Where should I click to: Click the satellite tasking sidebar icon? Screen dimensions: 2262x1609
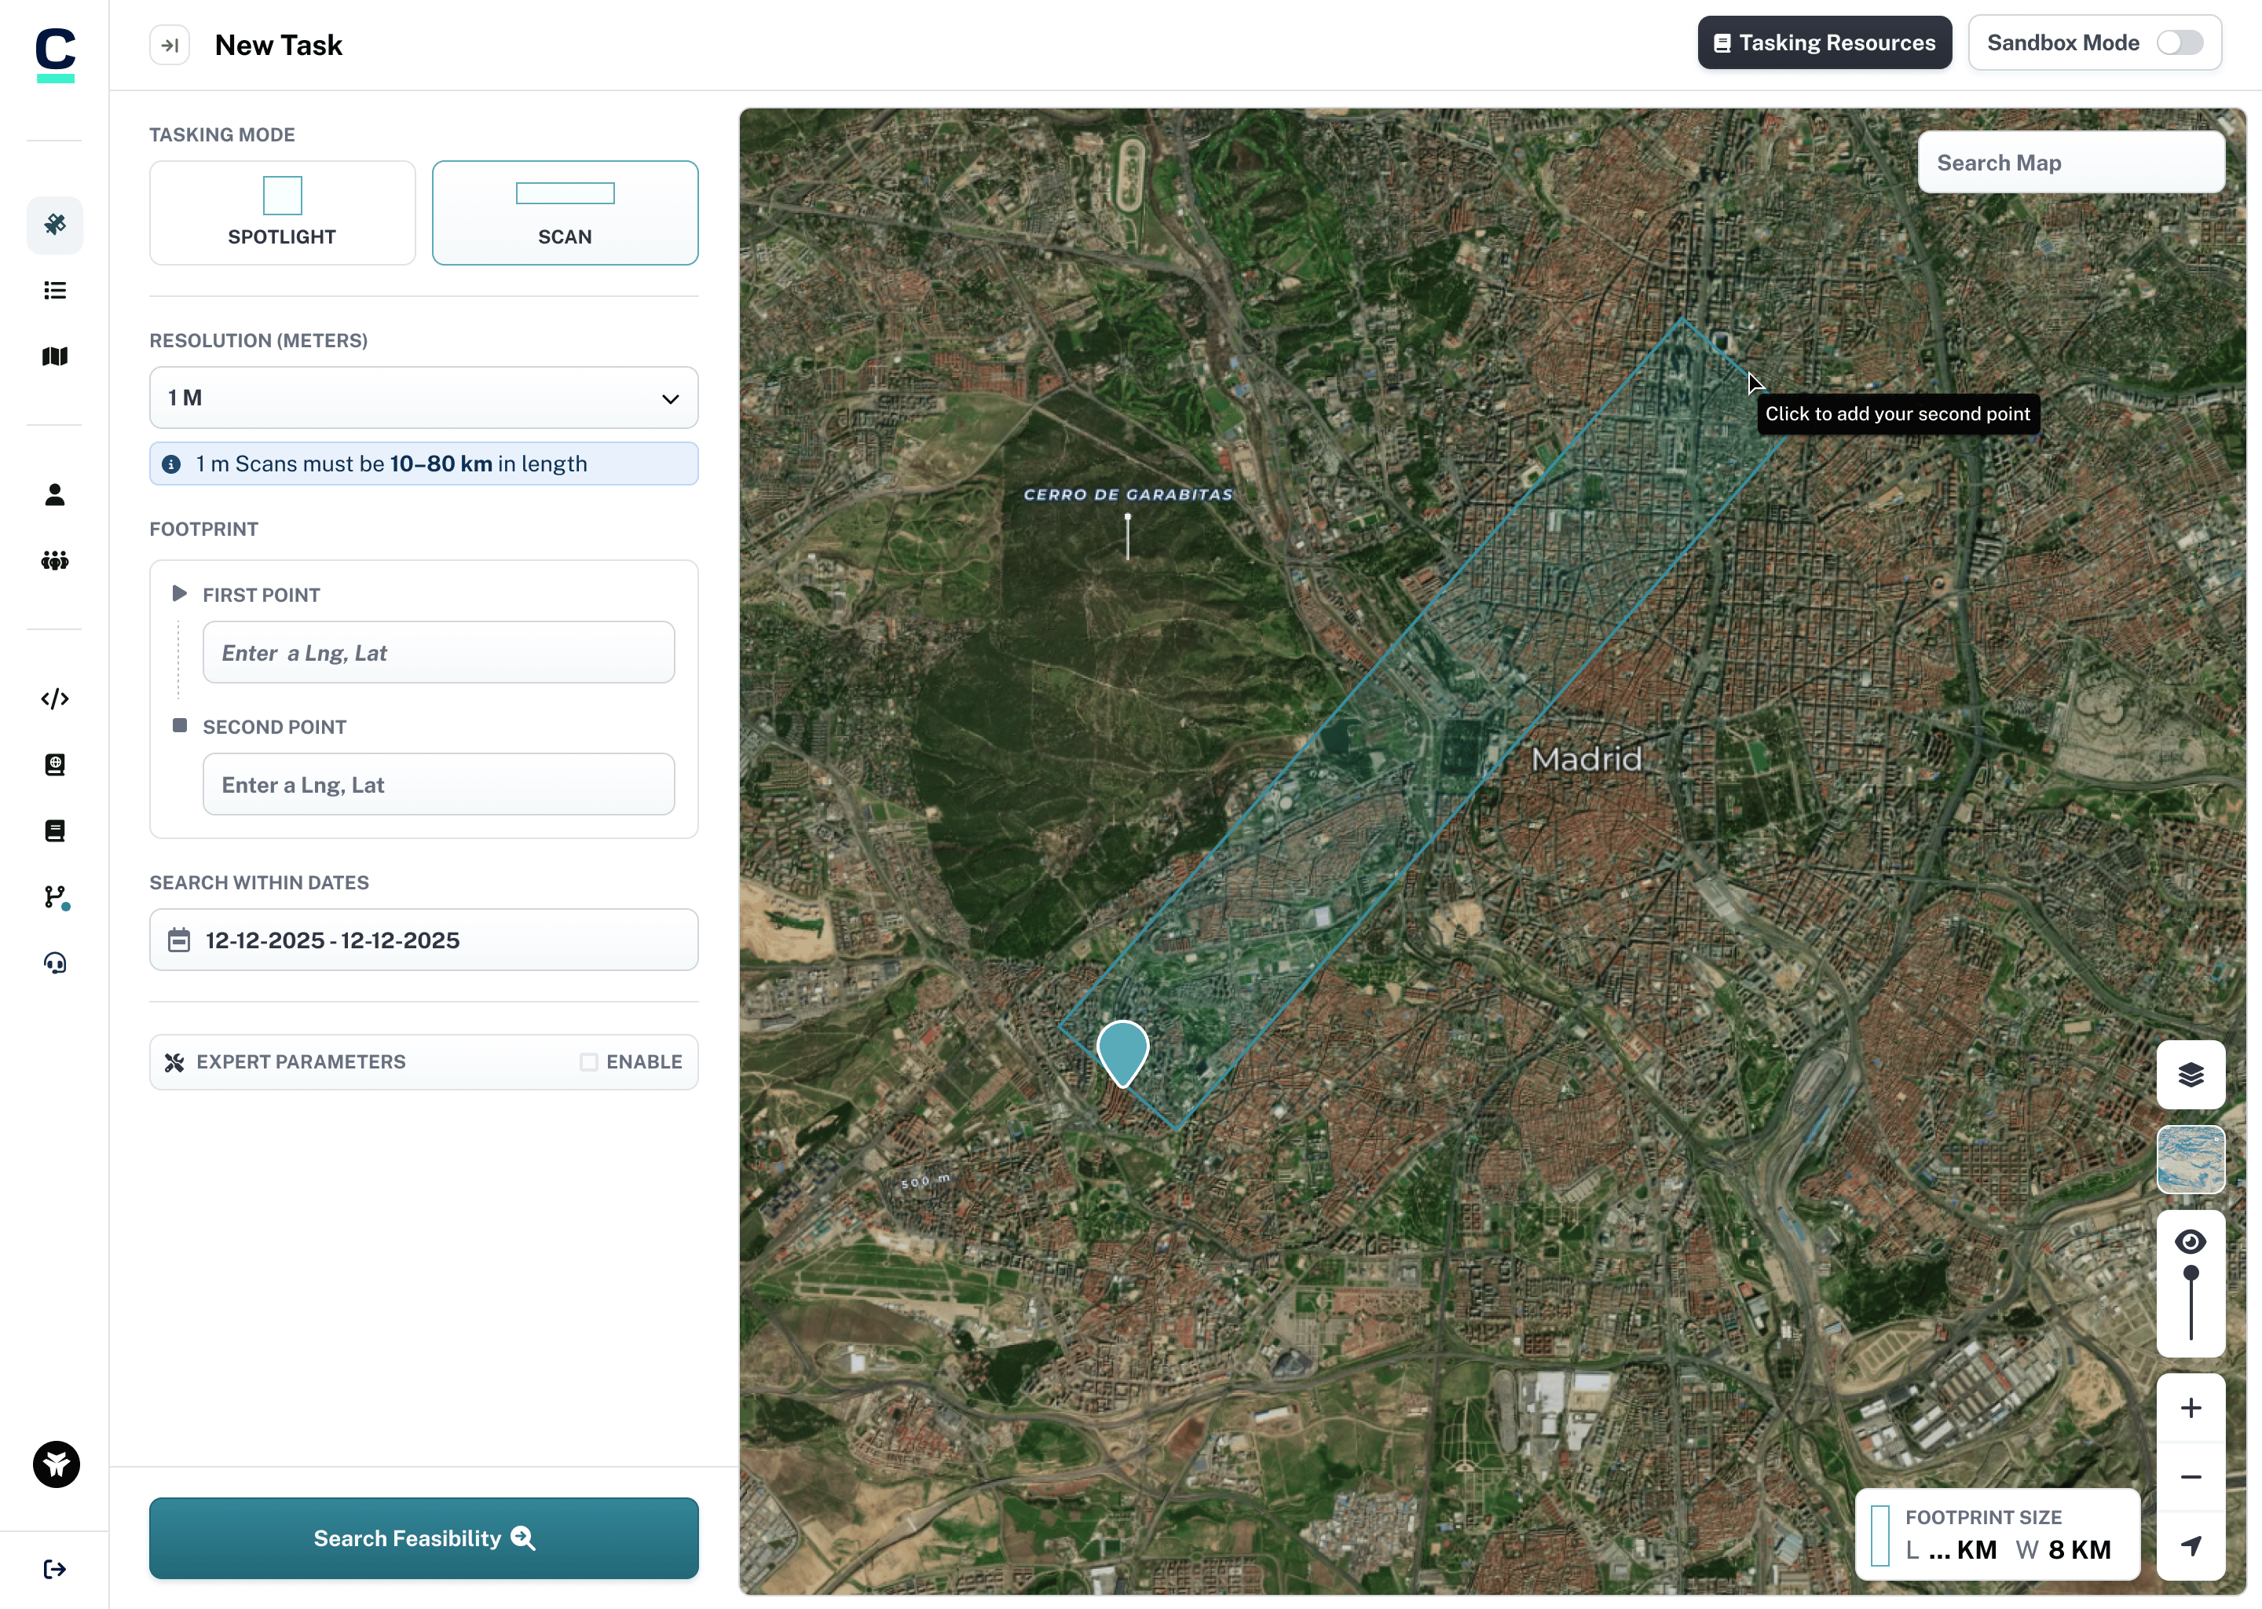click(56, 225)
